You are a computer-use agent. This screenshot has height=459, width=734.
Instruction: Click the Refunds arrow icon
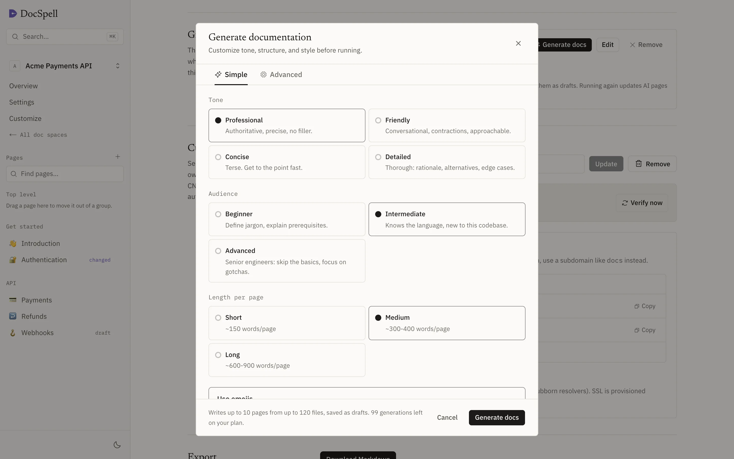pyautogui.click(x=13, y=316)
